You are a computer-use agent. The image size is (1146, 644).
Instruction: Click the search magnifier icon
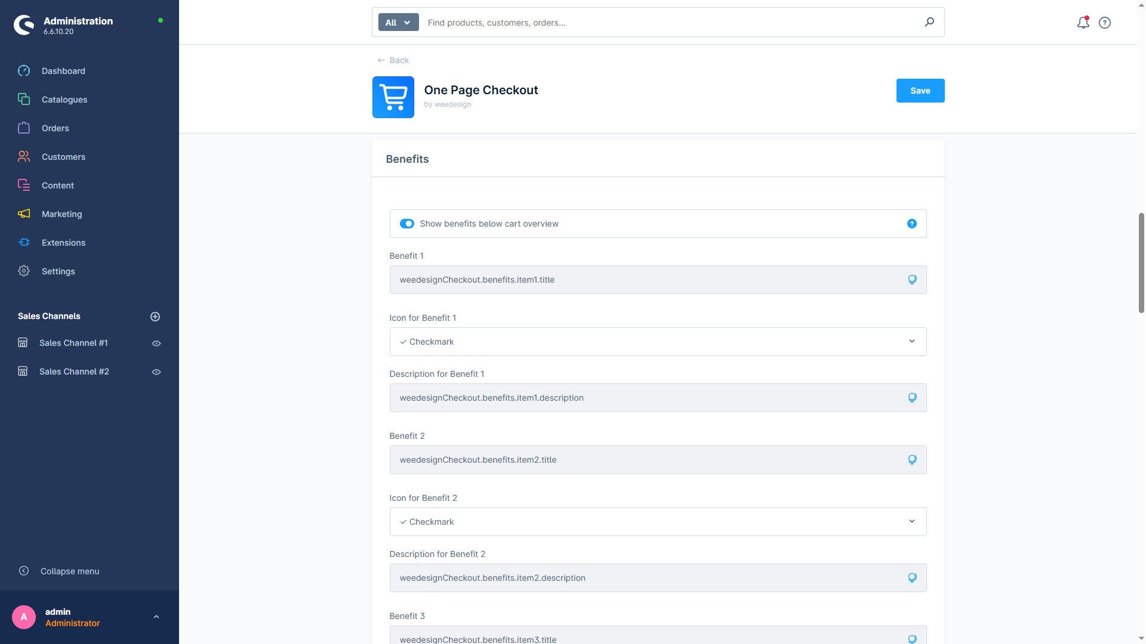click(929, 22)
